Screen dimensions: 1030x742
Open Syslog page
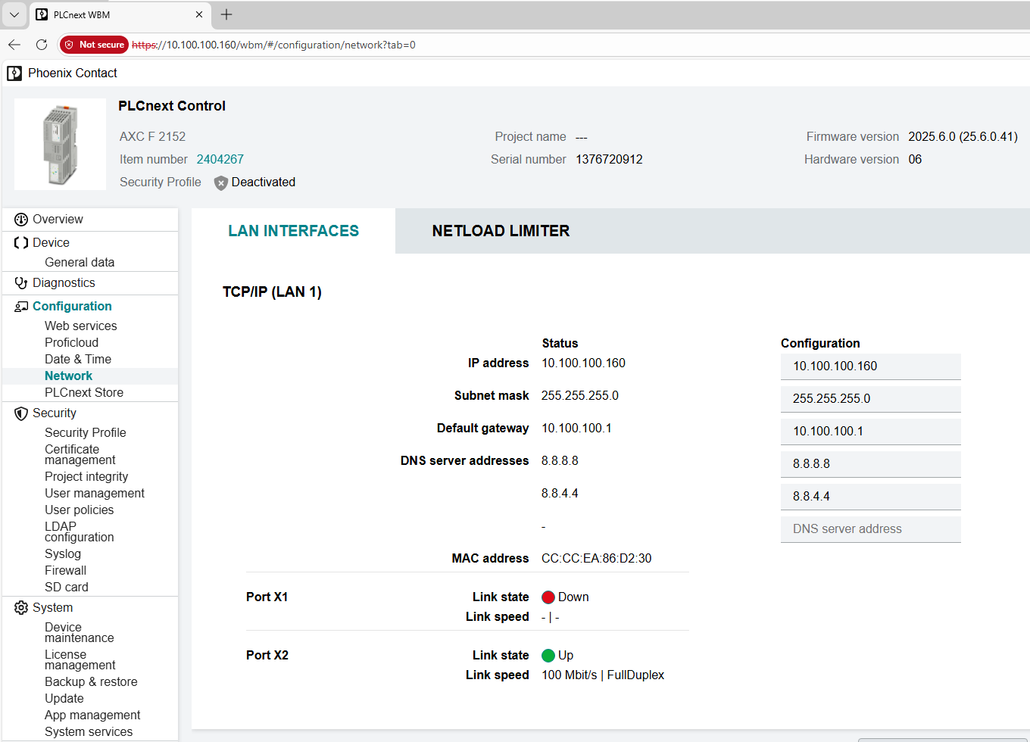pos(63,554)
